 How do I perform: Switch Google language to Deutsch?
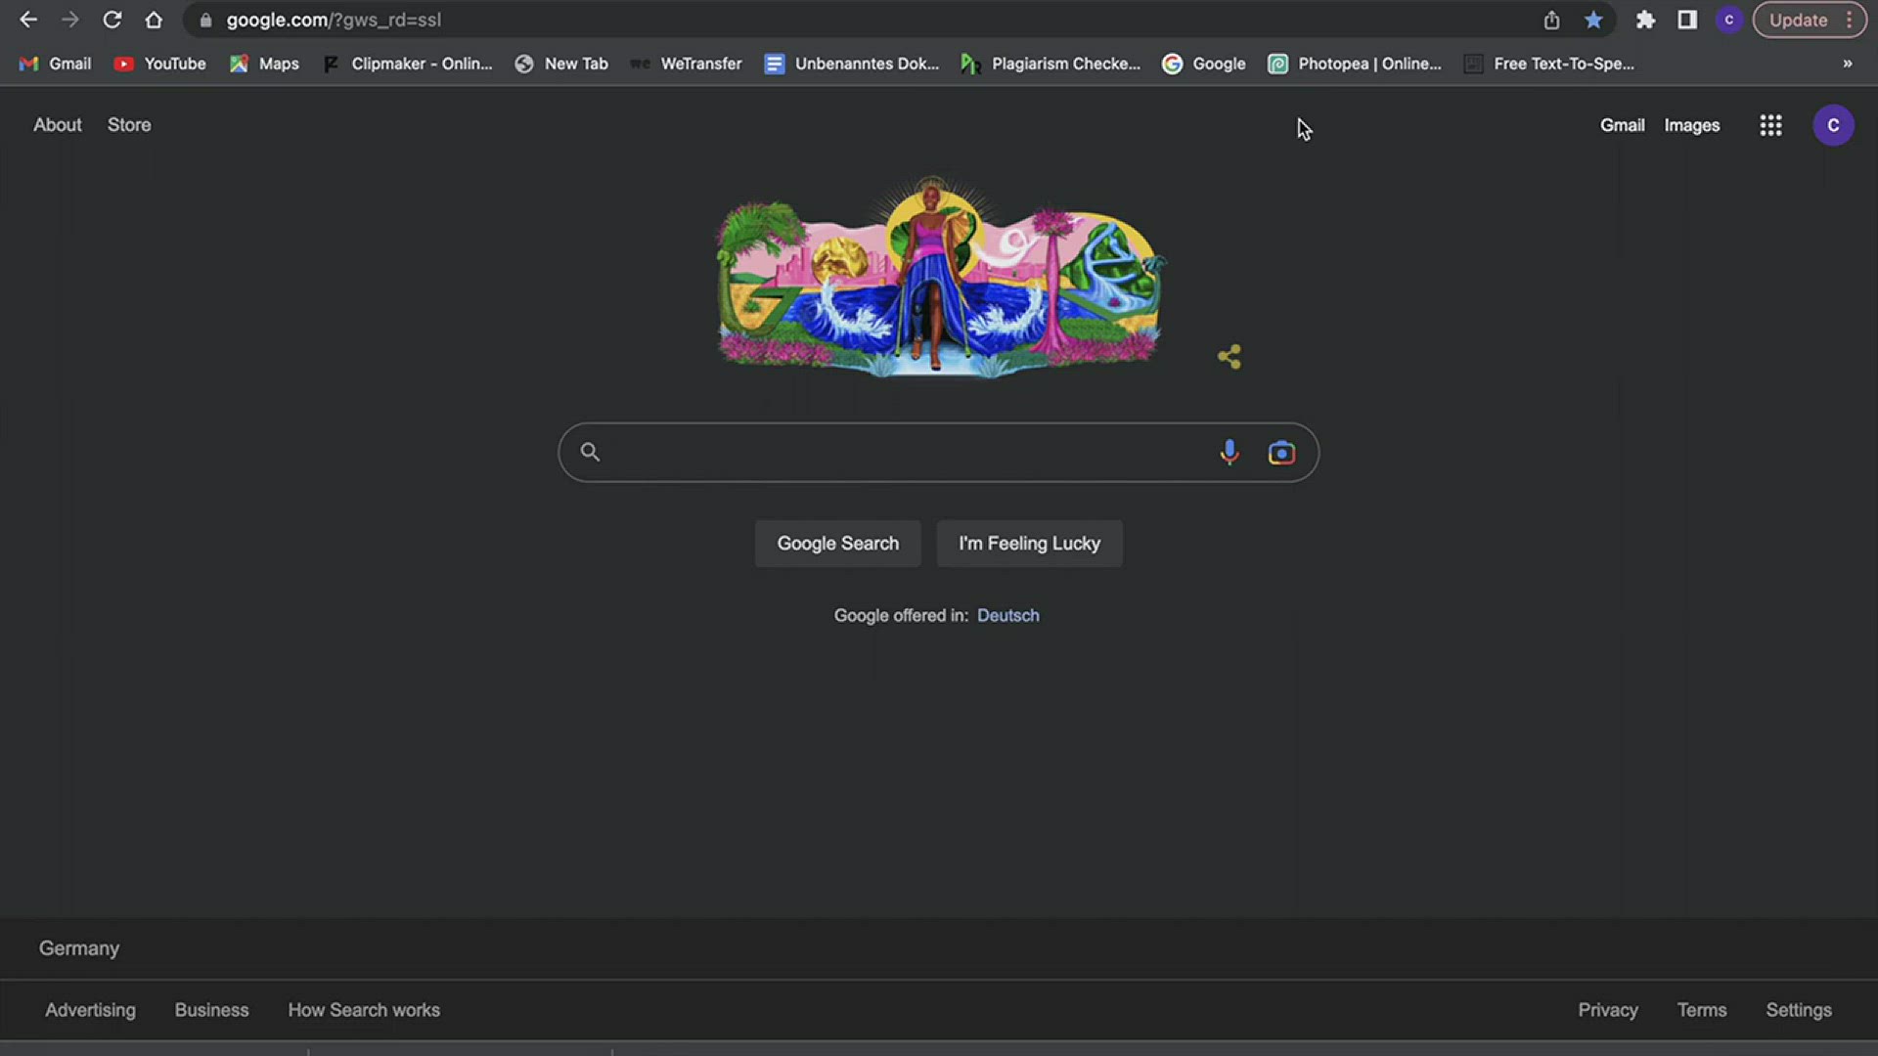(1007, 615)
